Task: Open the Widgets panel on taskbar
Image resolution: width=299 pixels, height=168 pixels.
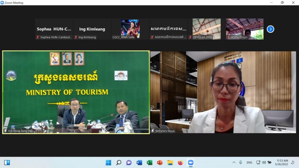Action: click(7, 162)
